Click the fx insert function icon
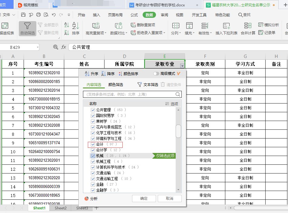This screenshot has width=288, height=213. coord(64,47)
